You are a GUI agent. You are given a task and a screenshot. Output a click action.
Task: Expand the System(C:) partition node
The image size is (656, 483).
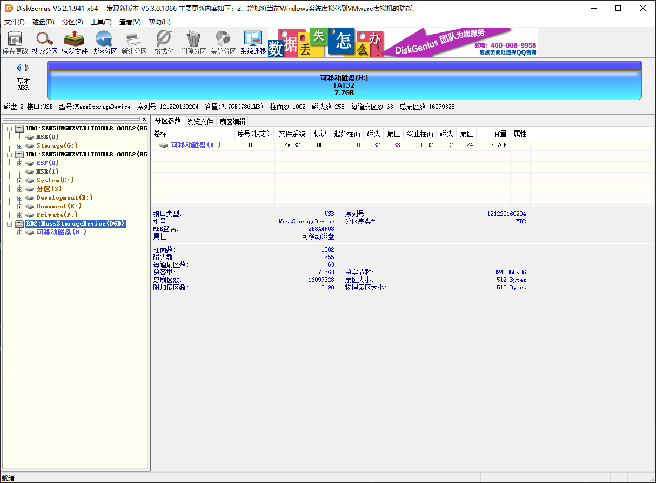pyautogui.click(x=20, y=180)
